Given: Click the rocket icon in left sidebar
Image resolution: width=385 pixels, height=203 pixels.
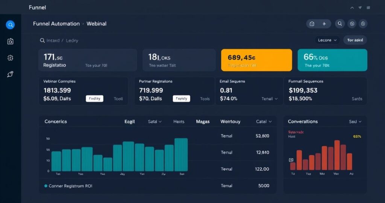Looking at the screenshot, I should [11, 74].
